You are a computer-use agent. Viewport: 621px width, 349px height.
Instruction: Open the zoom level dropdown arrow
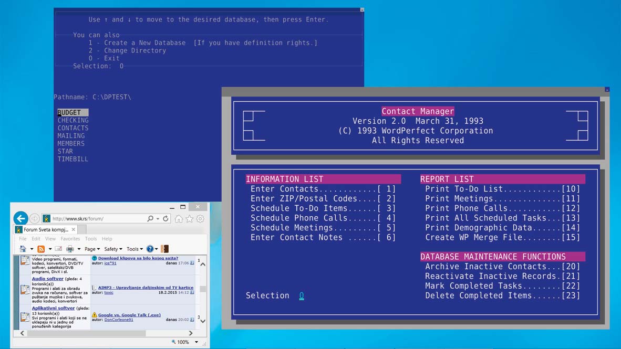click(x=196, y=342)
